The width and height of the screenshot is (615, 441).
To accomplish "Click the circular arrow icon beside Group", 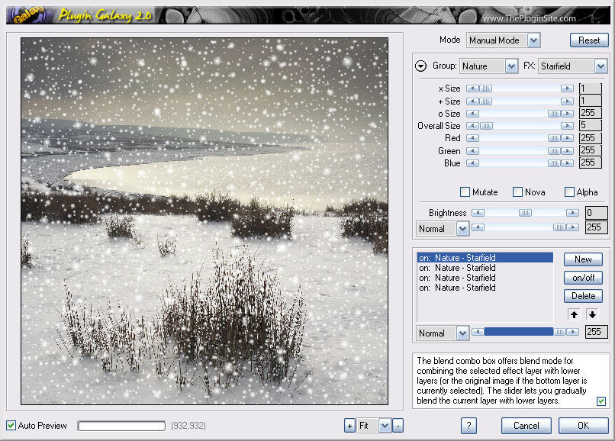I will click(x=421, y=66).
